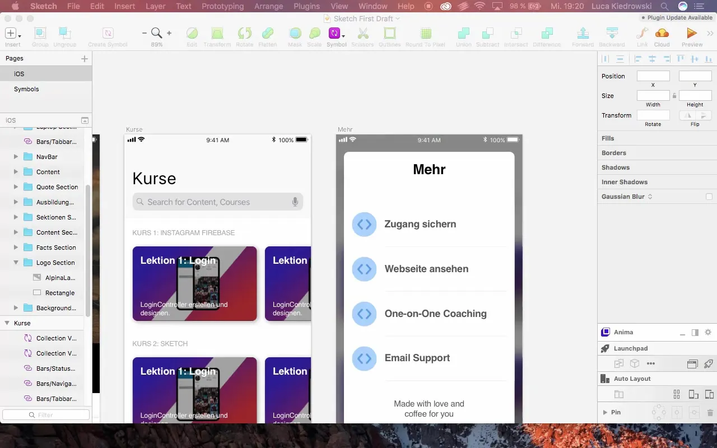Click the Ungroup tool icon
The image size is (717, 448).
tap(65, 34)
